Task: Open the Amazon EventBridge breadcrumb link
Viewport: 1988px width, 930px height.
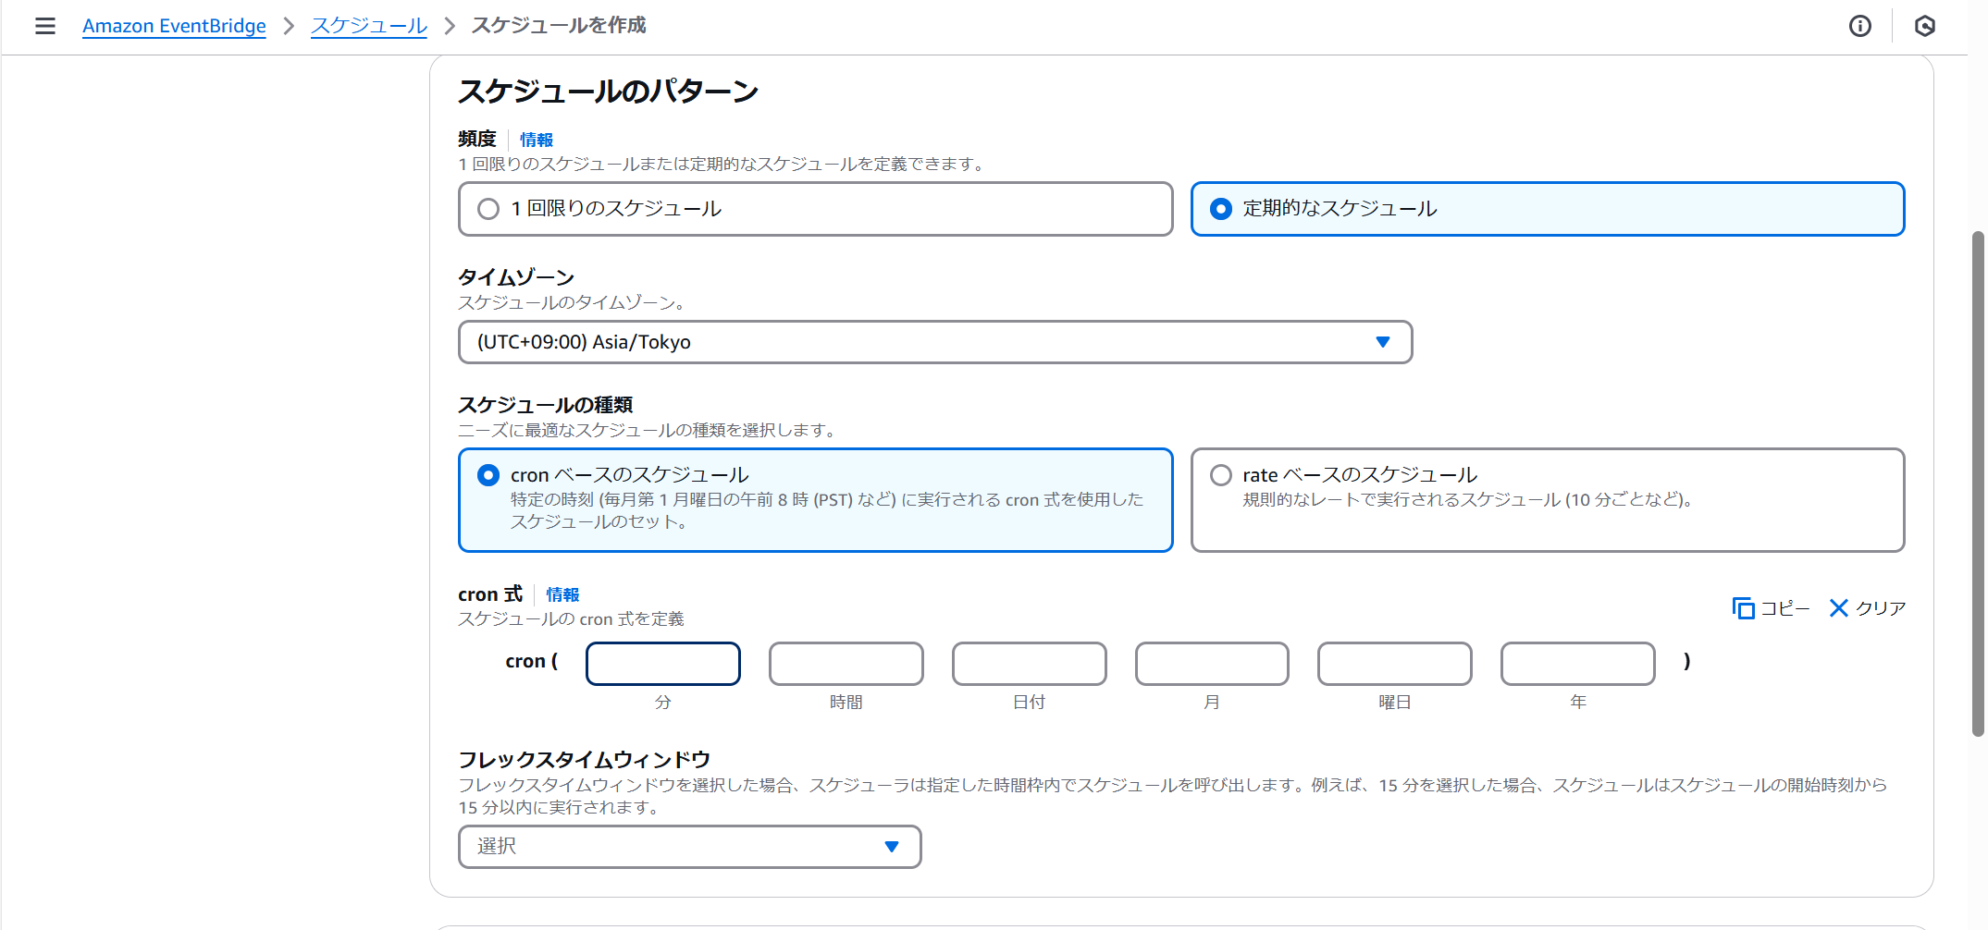Action: pos(173,26)
